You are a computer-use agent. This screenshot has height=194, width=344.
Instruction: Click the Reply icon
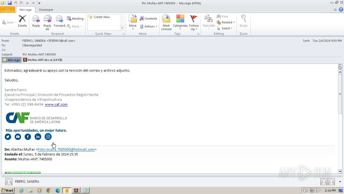pyautogui.click(x=36, y=21)
